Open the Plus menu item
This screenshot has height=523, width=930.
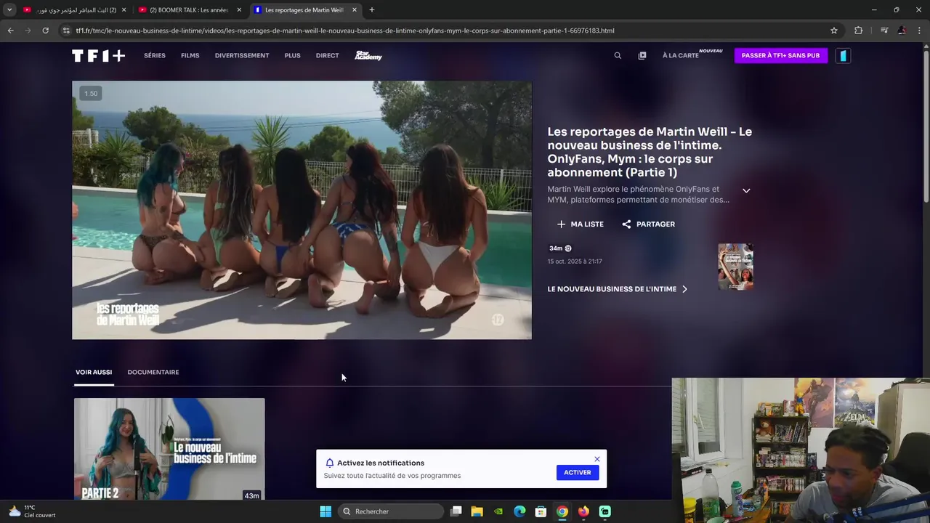(293, 56)
